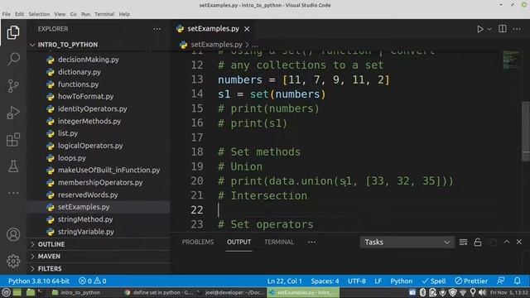Open the Accounts menu icon
The height and width of the screenshot is (298, 530).
(13, 234)
